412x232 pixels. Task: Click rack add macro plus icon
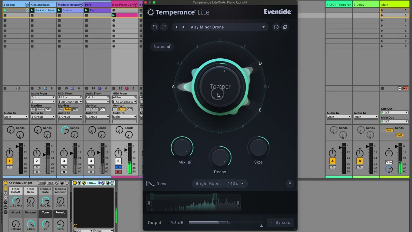coord(5,193)
